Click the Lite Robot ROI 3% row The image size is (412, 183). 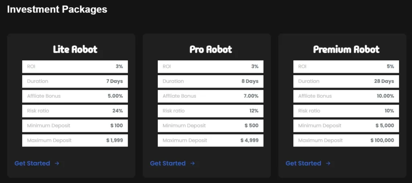pos(75,66)
